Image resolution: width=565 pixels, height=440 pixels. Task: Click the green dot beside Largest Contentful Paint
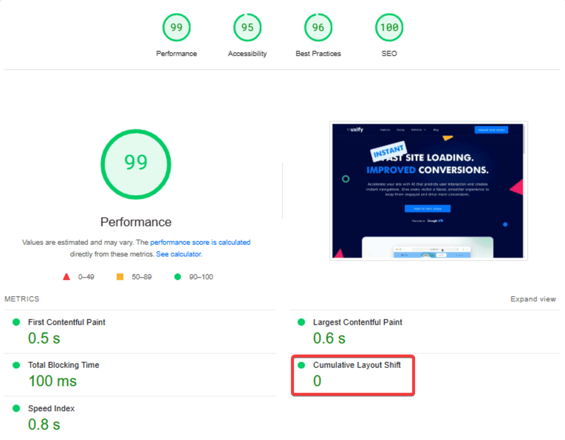(301, 322)
